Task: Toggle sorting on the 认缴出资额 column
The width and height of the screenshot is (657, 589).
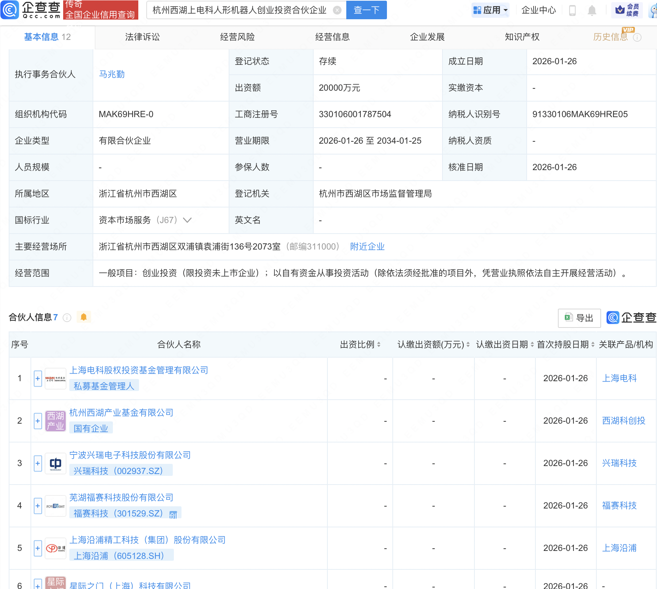Action: [x=468, y=345]
